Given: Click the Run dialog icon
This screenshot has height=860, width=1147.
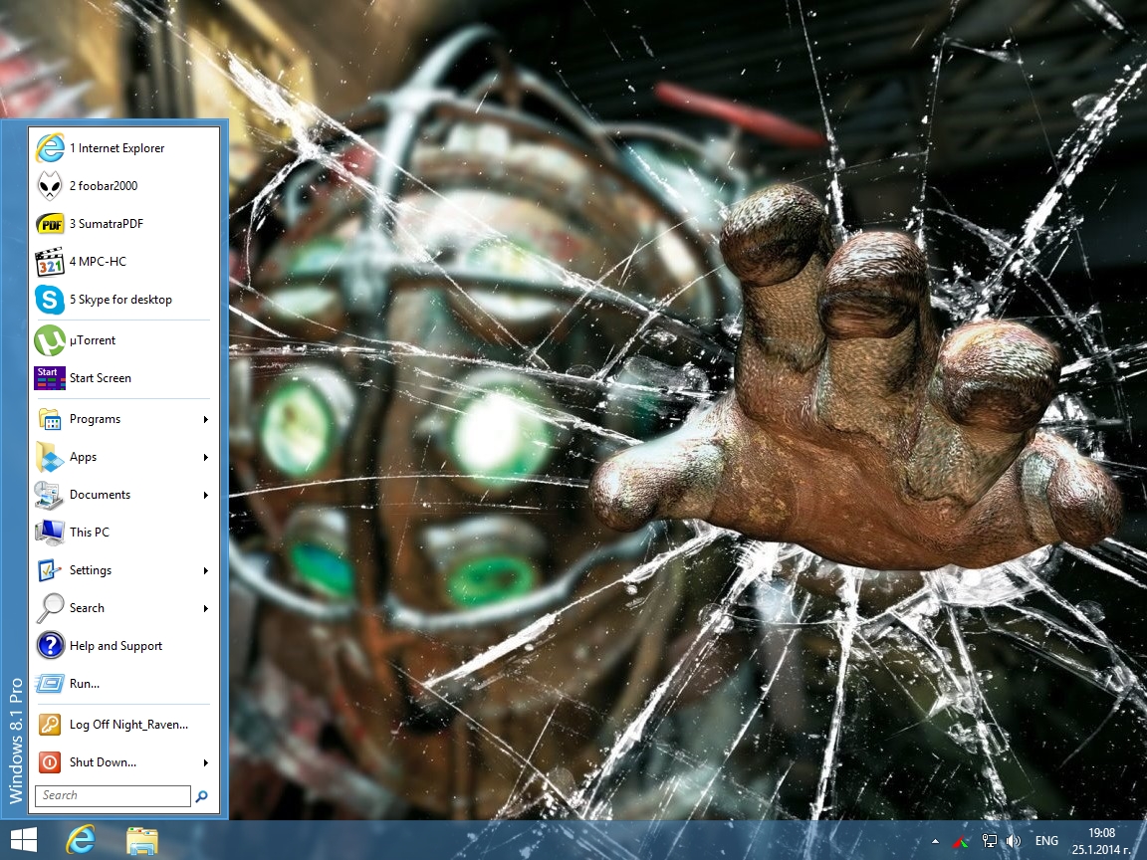Looking at the screenshot, I should pyautogui.click(x=50, y=684).
